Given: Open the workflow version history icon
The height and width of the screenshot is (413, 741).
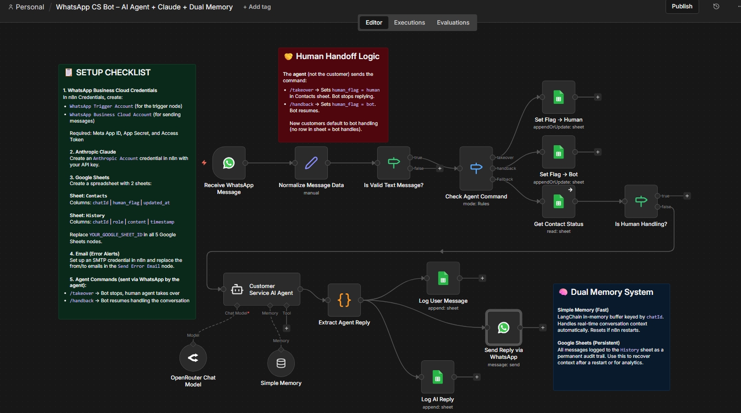Looking at the screenshot, I should point(716,6).
